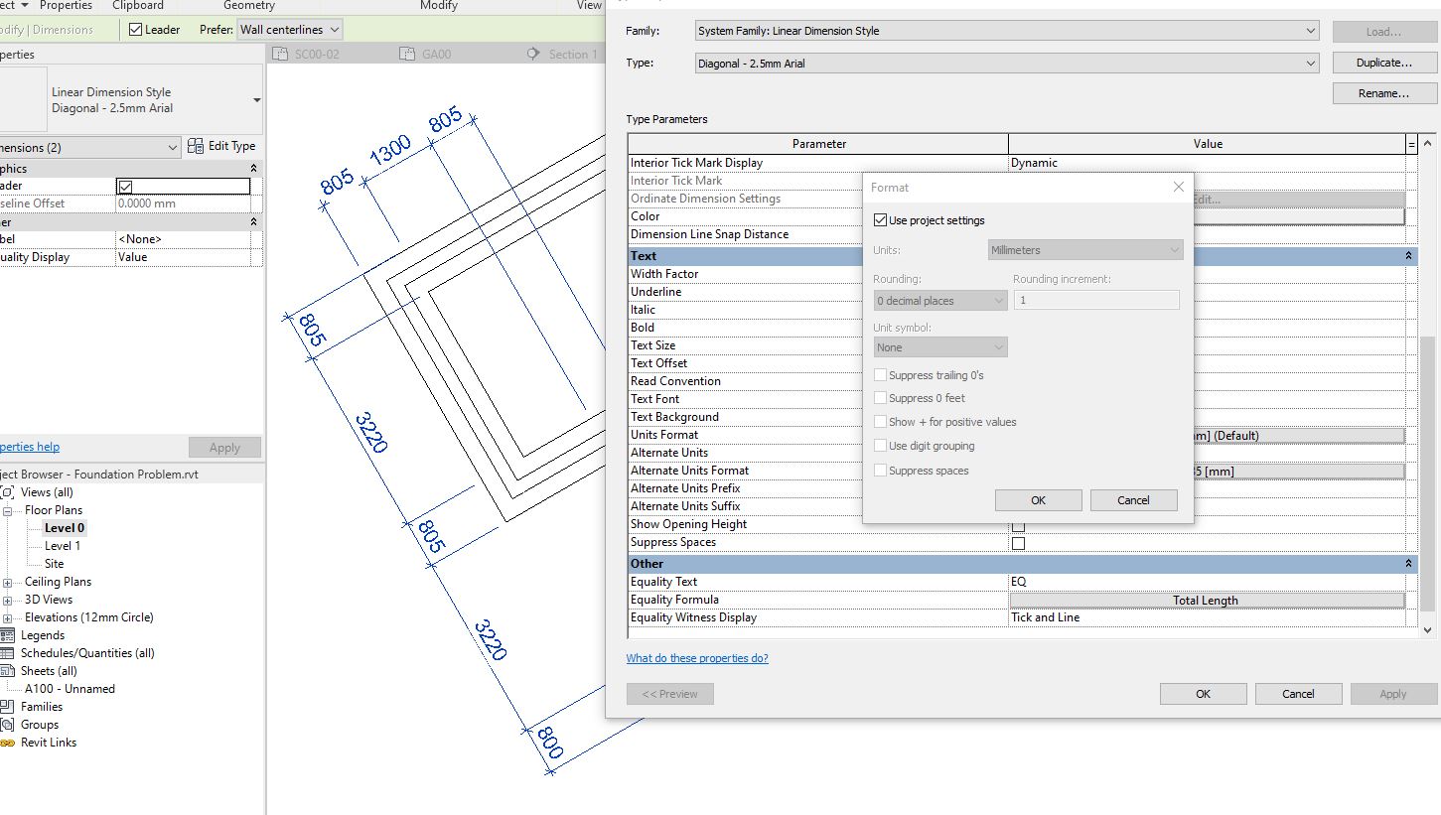Screen dimensions: 1441x815
Task: Open the Type dropdown showing Diagonal - 2.5mm Arial
Action: point(1311,63)
